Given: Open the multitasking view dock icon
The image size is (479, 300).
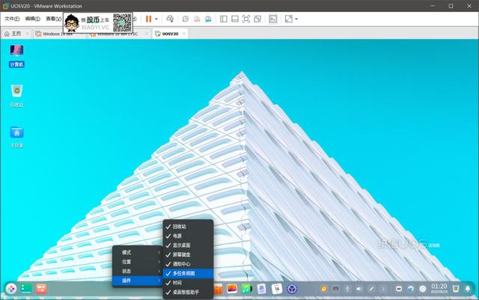Looking at the screenshot, I should (x=43, y=289).
